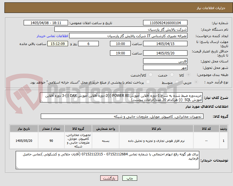
Task: Click the گروه کالا column header
Action: click(x=78, y=129)
